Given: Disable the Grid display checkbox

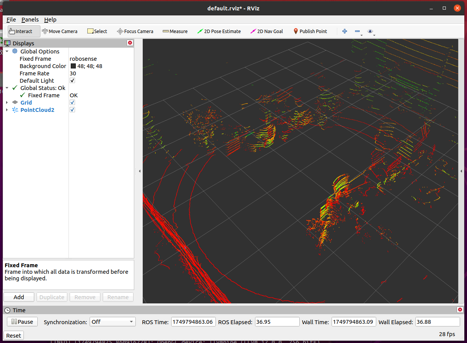Looking at the screenshot, I should (x=72, y=102).
